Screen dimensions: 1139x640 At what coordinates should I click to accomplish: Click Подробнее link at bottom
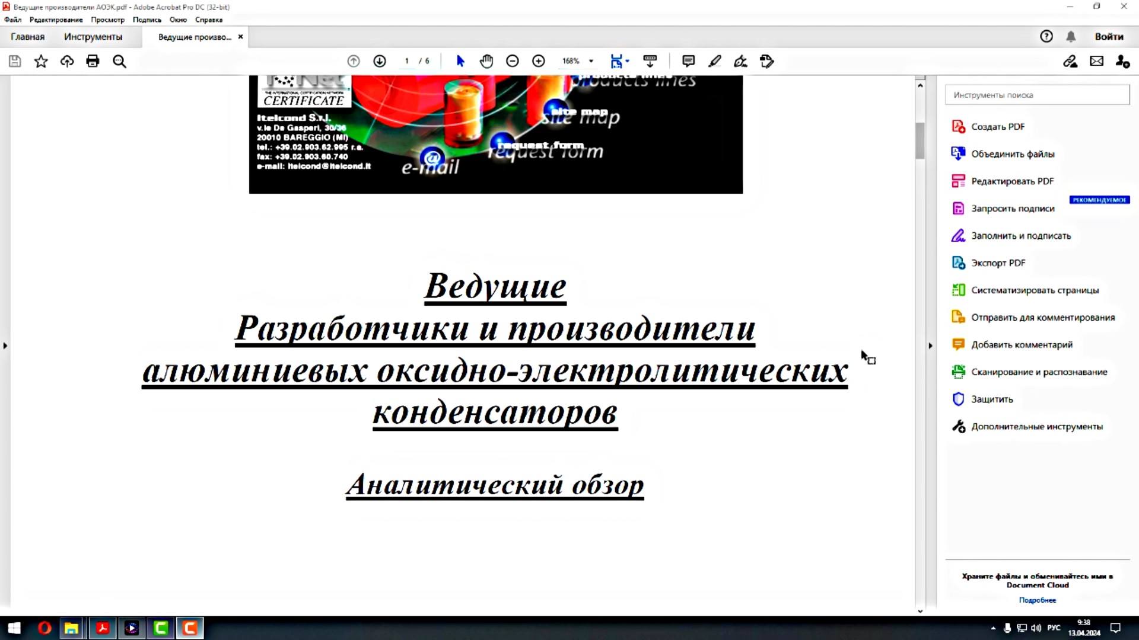[x=1038, y=600]
